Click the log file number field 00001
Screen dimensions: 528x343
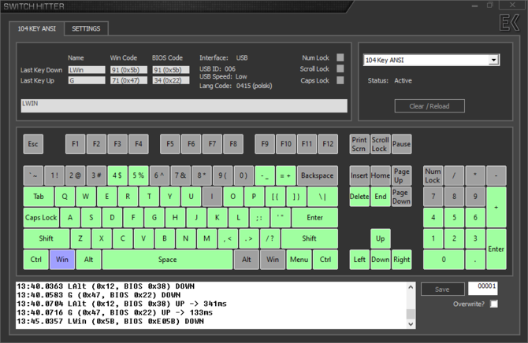pyautogui.click(x=483, y=288)
